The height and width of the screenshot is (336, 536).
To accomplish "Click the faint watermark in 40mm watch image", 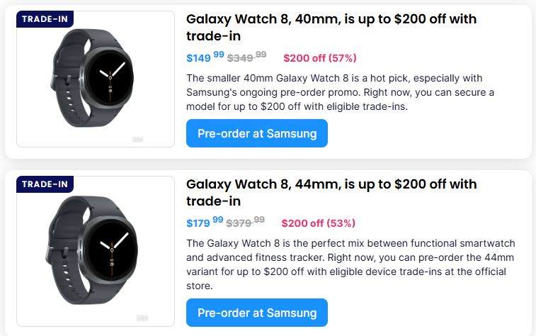I will click(137, 138).
